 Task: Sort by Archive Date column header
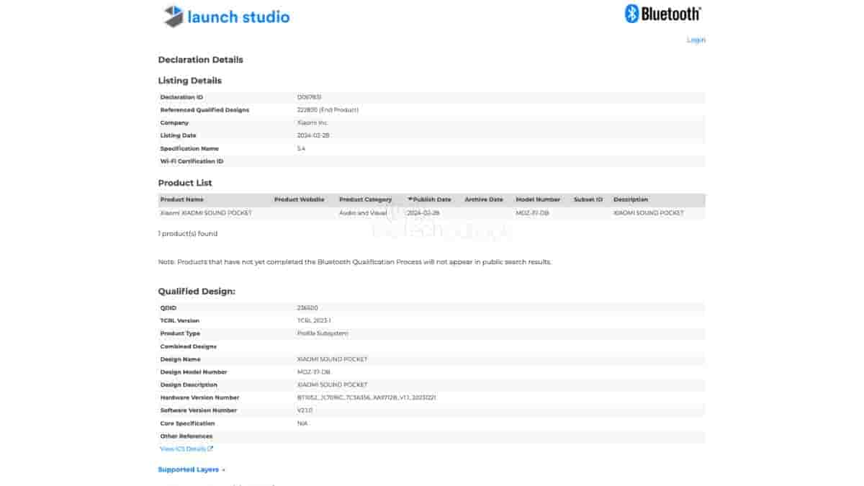coord(483,199)
